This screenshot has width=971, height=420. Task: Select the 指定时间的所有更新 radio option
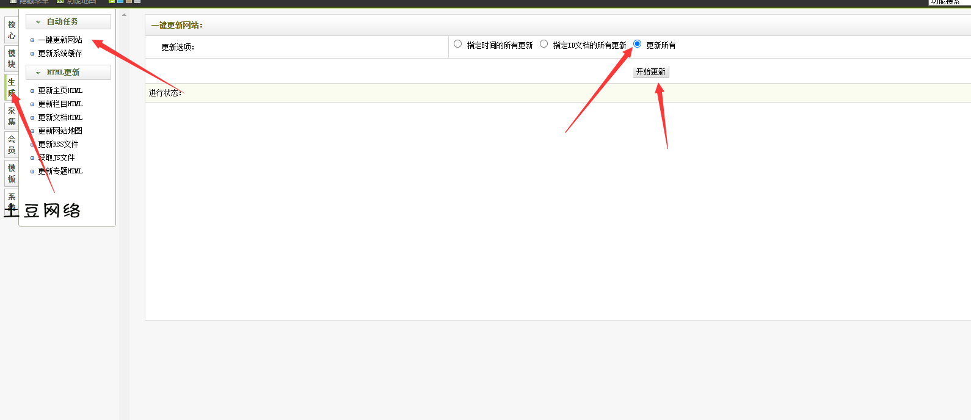(x=457, y=44)
